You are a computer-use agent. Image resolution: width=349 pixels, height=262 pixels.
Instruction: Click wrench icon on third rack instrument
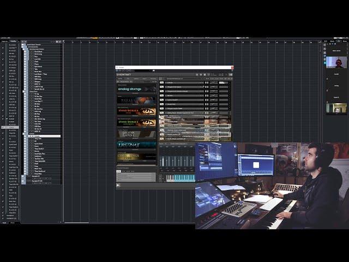pyautogui.click(x=162, y=91)
